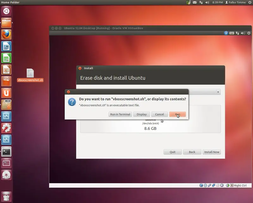Open the Trash in the launcher
253x203 pixels.
6,197
